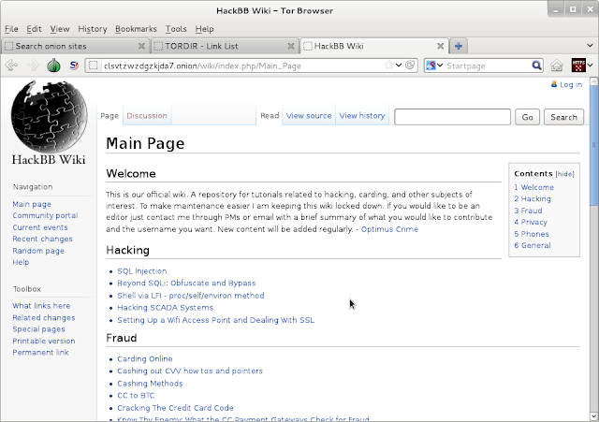Open the Bookmarks menu

point(136,29)
